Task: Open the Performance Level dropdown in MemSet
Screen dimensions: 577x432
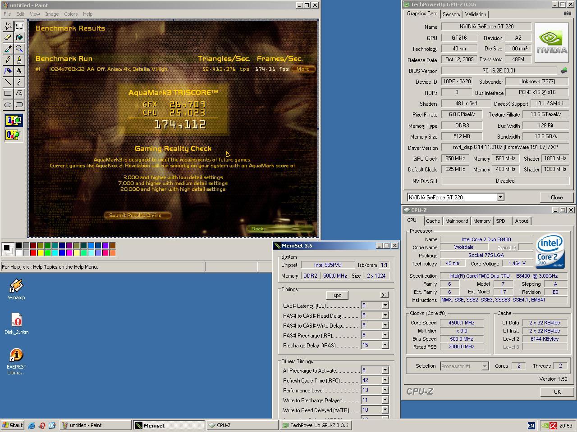Action: click(385, 390)
